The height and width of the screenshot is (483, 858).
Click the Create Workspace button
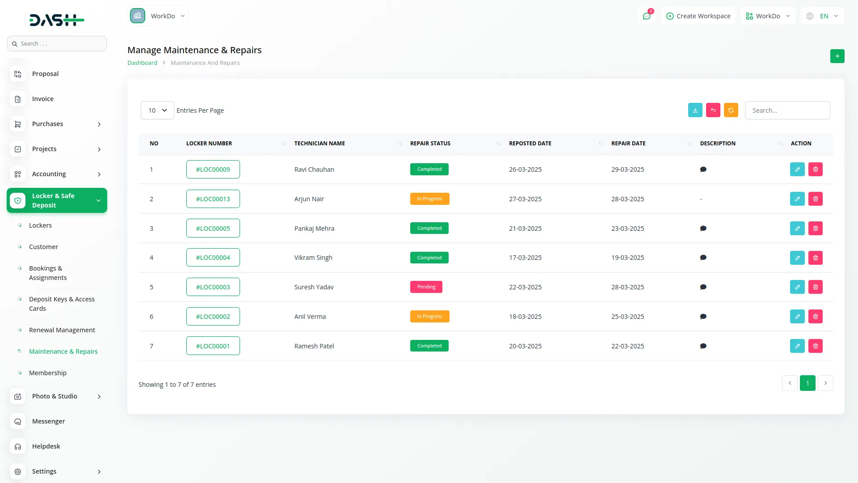(x=698, y=16)
